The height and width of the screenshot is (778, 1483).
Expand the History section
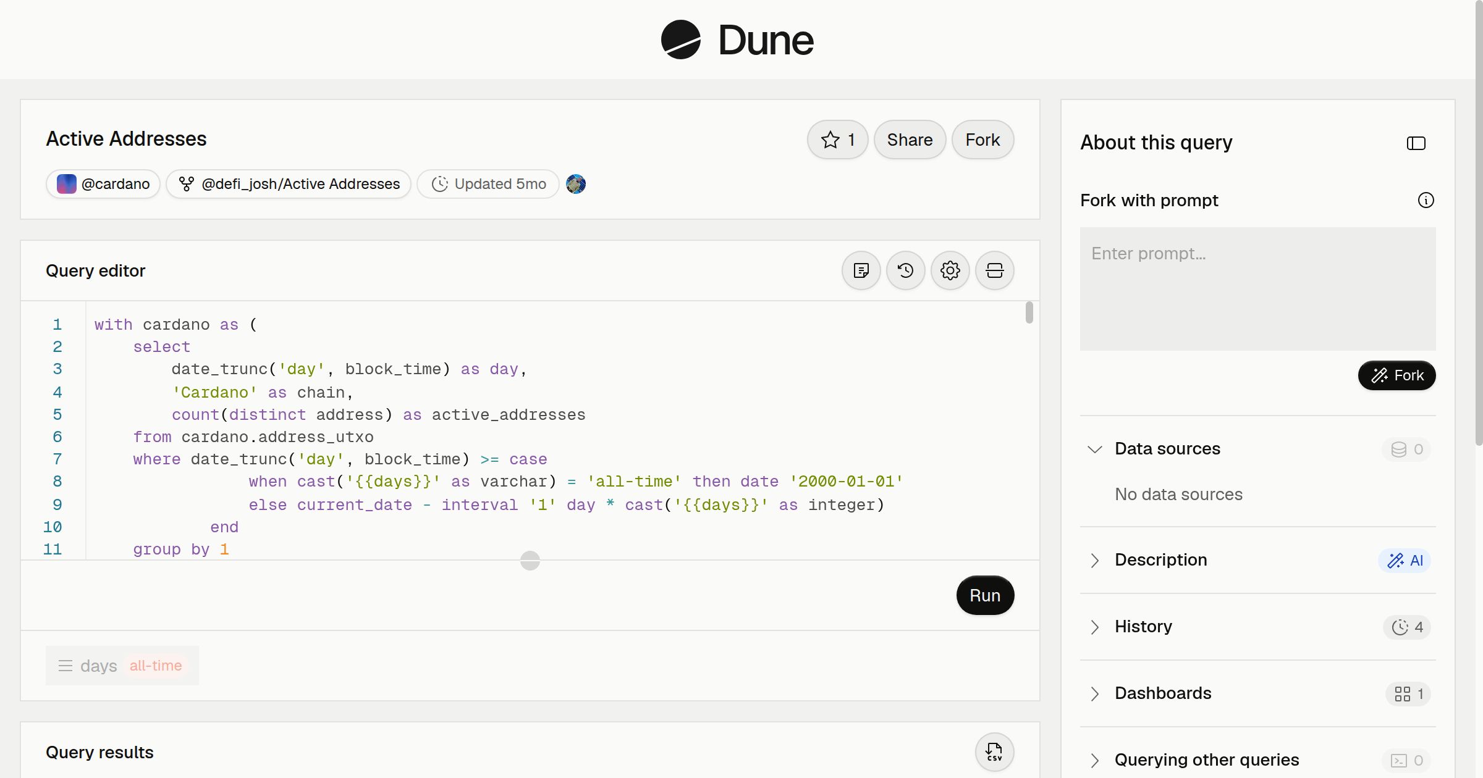1094,627
